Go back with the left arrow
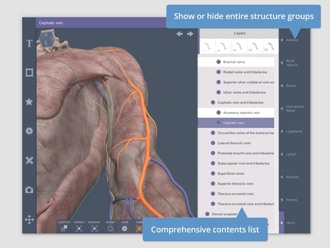Image resolution: width=330 pixels, height=248 pixels. coord(180,34)
